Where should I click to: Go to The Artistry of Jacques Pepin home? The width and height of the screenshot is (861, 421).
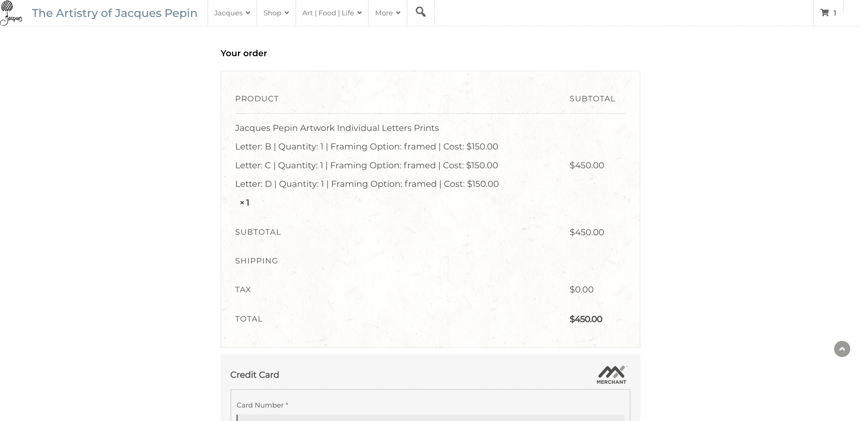115,13
